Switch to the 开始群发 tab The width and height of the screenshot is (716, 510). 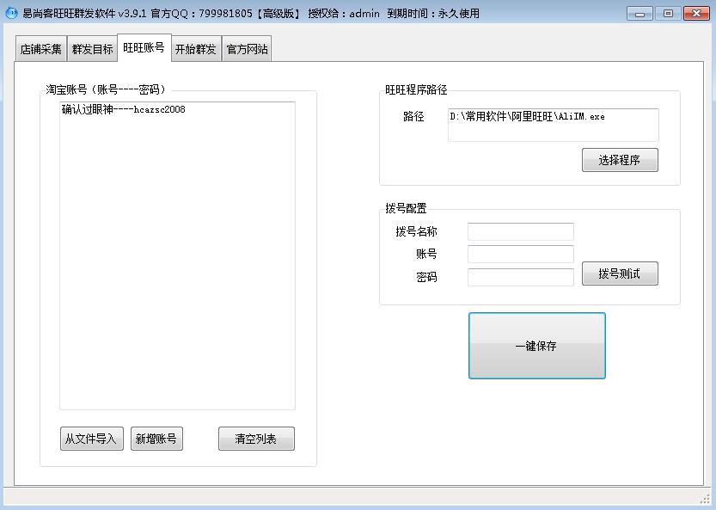point(195,48)
